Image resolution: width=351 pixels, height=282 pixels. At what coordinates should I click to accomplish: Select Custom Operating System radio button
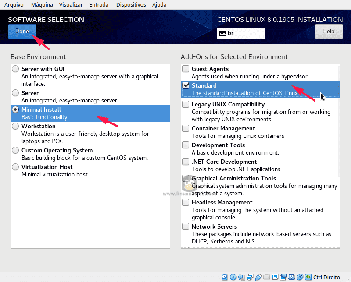(x=15, y=150)
